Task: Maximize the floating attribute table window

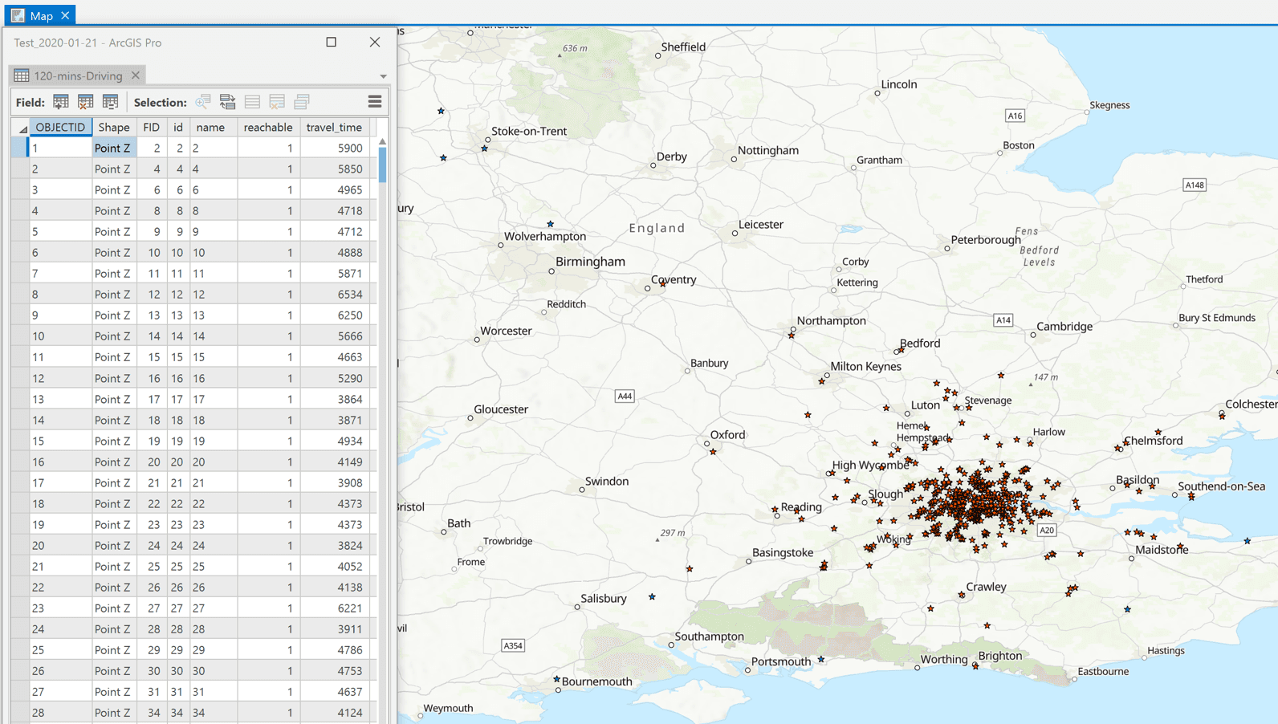Action: (332, 43)
